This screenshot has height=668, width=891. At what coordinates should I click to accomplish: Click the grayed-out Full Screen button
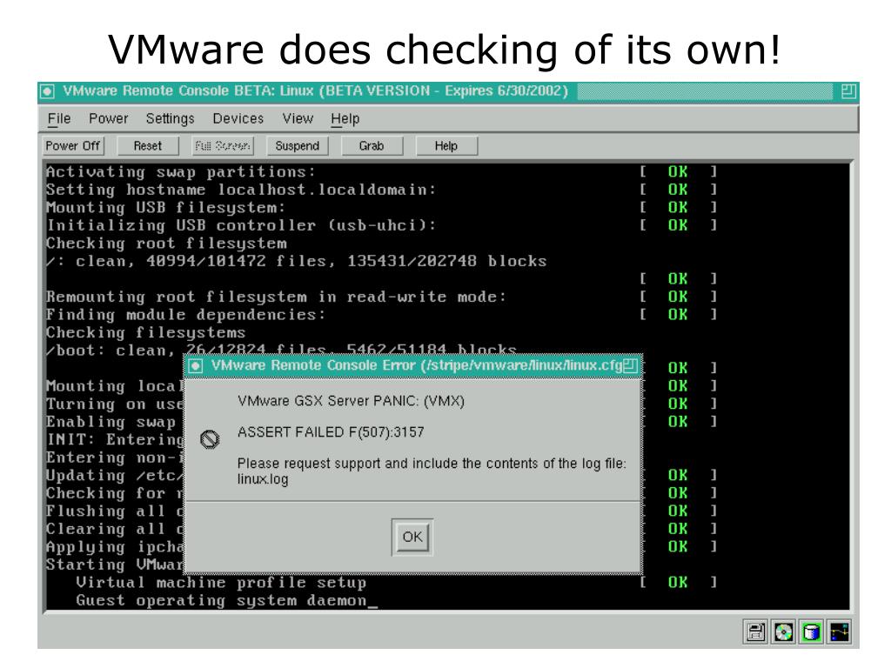pyautogui.click(x=223, y=146)
